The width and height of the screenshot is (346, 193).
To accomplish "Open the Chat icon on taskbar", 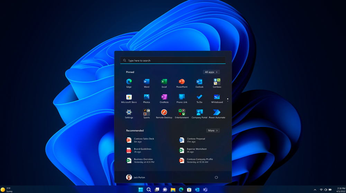I will pyautogui.click(x=165, y=190).
